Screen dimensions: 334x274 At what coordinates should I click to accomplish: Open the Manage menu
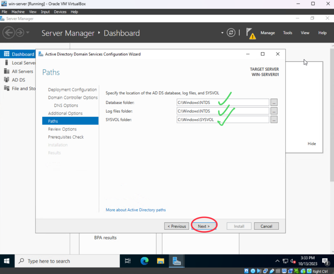click(268, 33)
